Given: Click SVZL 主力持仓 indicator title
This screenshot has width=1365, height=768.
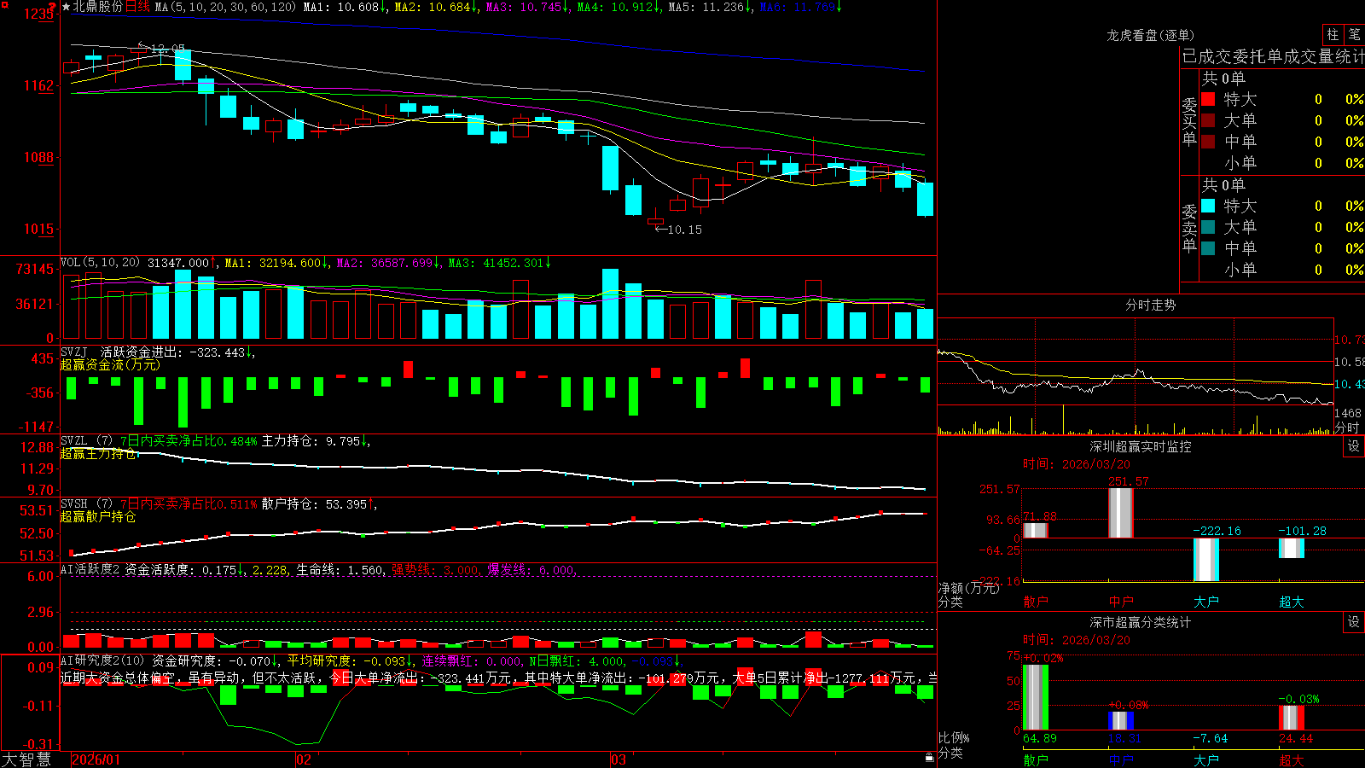Looking at the screenshot, I should coord(215,441).
